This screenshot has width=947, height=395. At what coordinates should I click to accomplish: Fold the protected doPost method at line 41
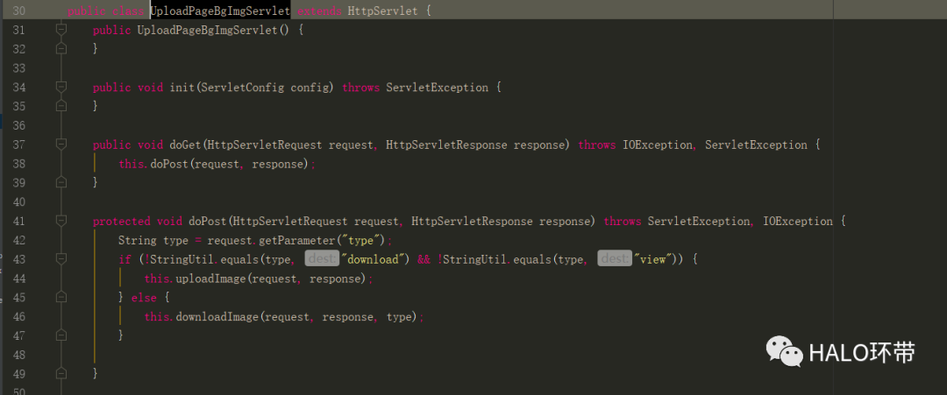[61, 222]
